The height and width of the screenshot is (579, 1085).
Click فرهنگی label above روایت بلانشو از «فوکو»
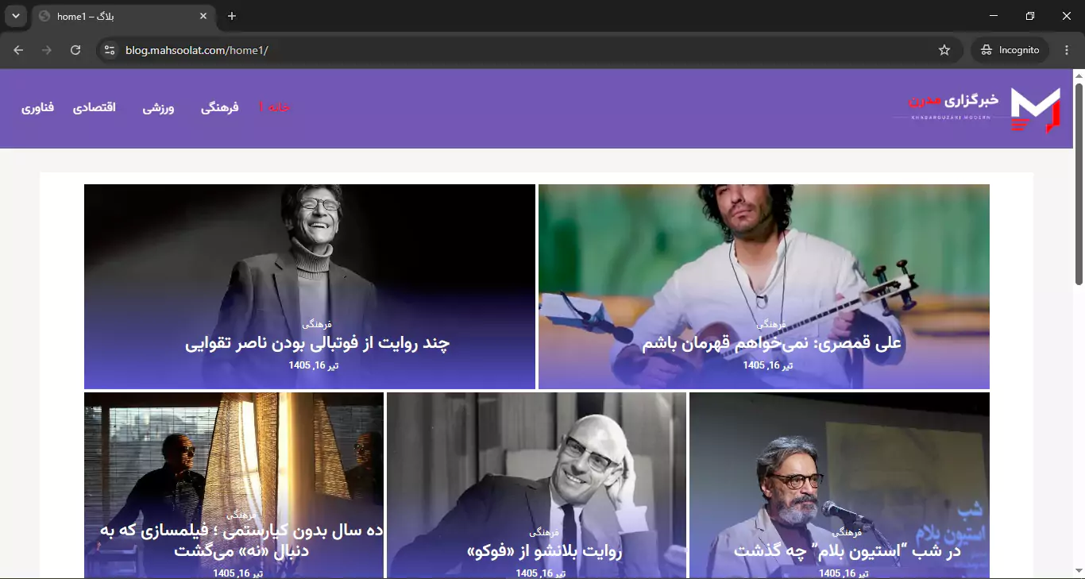(x=544, y=532)
